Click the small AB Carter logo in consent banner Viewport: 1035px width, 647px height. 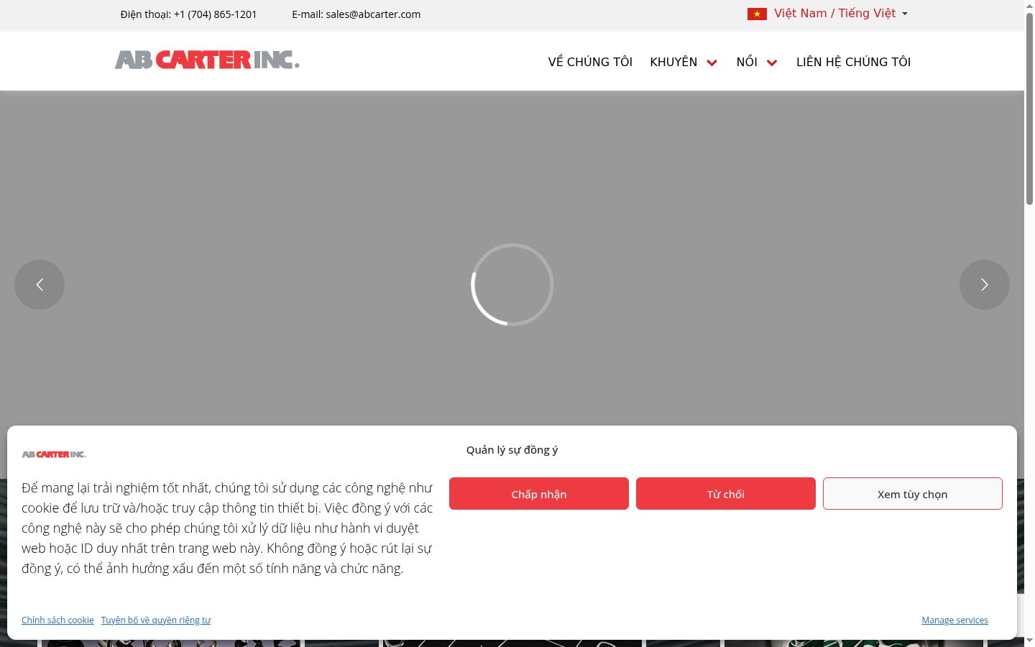(54, 454)
